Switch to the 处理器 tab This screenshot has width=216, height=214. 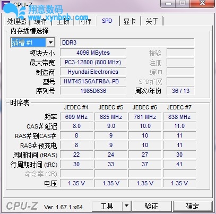click(16, 21)
